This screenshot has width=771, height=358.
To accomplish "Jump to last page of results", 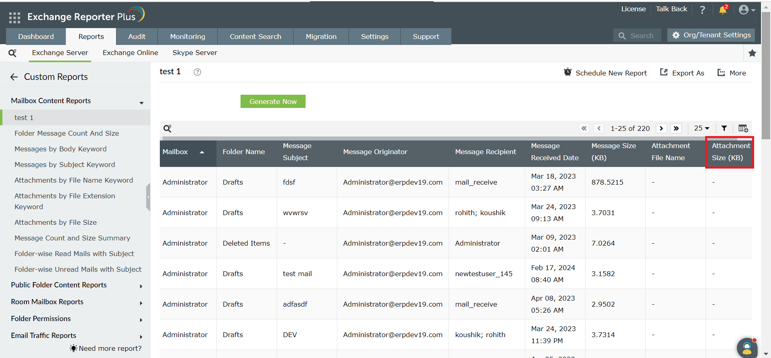I will (x=676, y=128).
